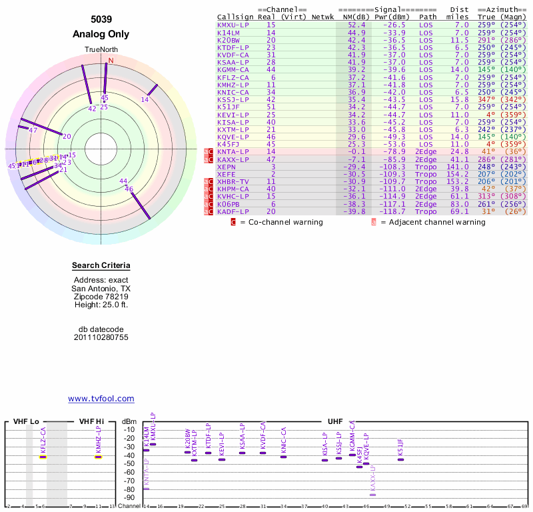Click co-channel warning symbol in the legend
Screen dimensions: 533x512
pyautogui.click(x=233, y=222)
